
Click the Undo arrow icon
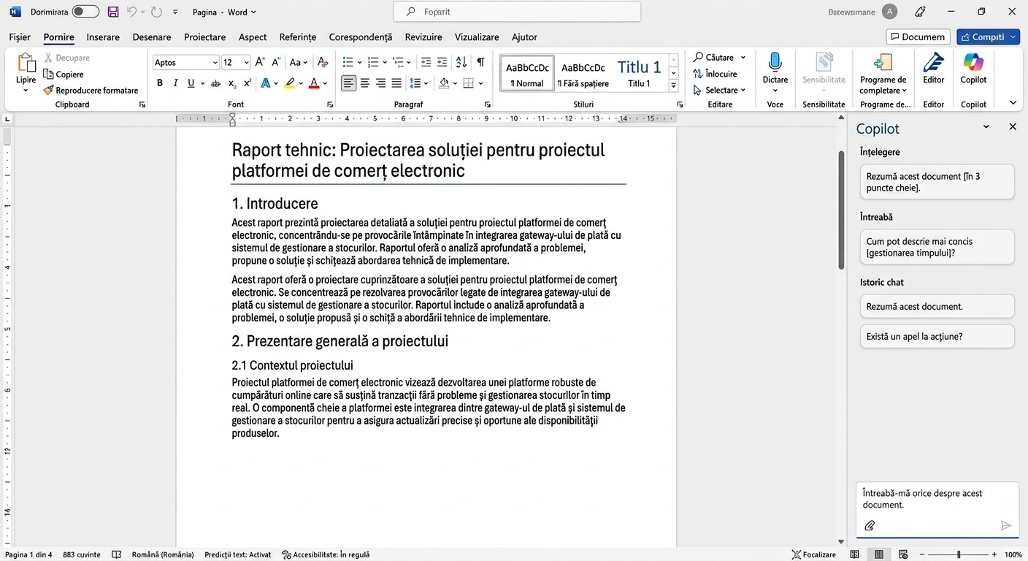132,12
